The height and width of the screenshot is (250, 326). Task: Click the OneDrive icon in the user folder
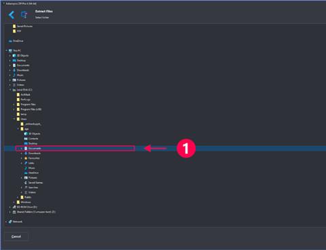(x=26, y=173)
